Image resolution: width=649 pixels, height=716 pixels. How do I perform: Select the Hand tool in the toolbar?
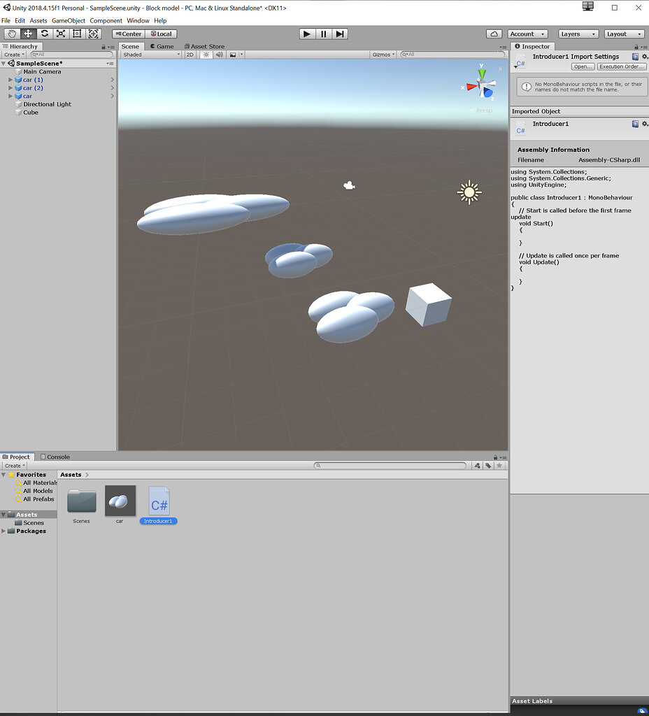(x=12, y=34)
